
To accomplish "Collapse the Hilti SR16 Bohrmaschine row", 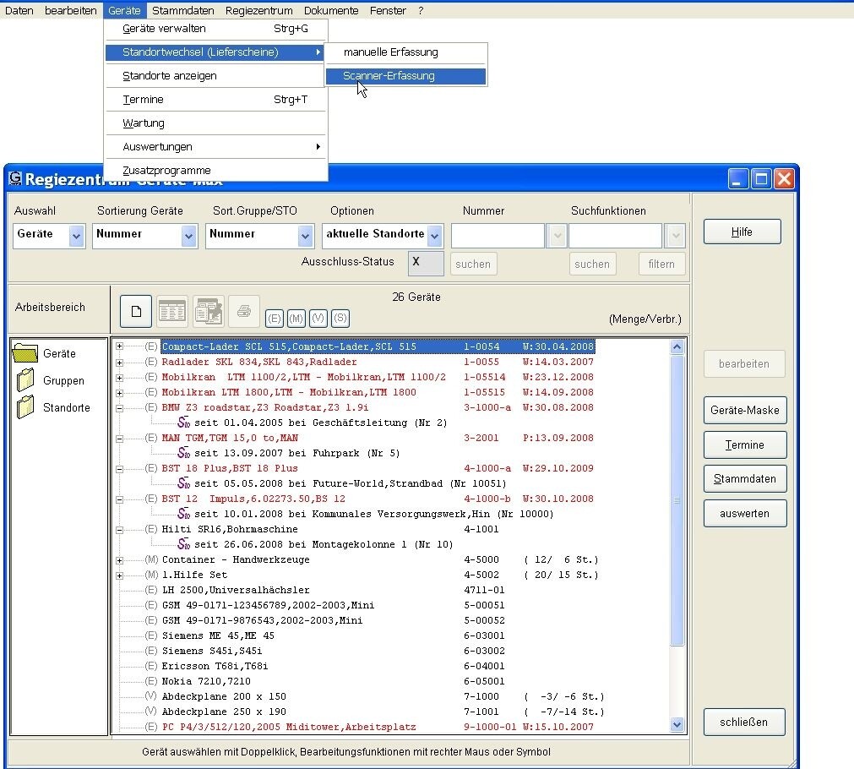I will [119, 530].
